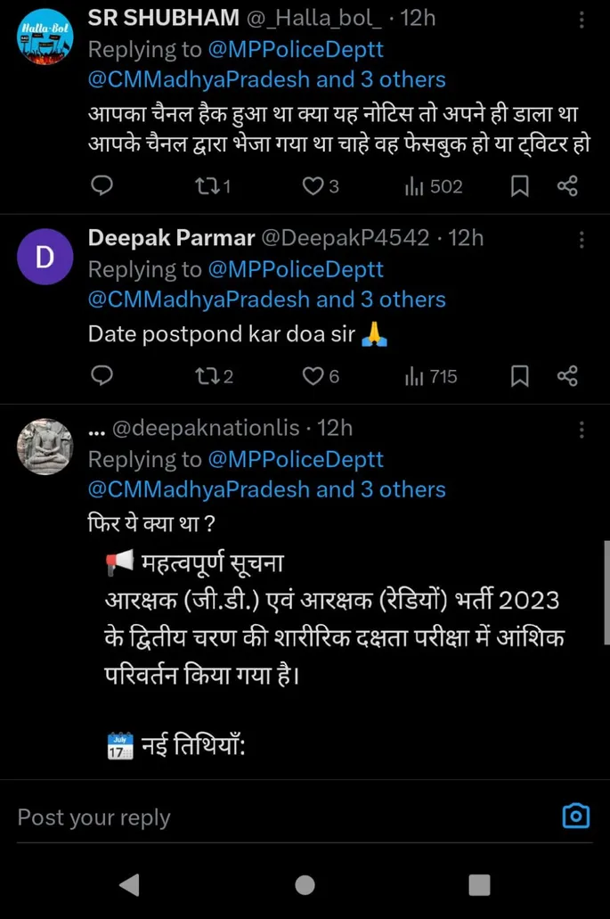
Task: Open @MPPoliceDeptt profile link in first reply
Action: pyautogui.click(x=296, y=48)
